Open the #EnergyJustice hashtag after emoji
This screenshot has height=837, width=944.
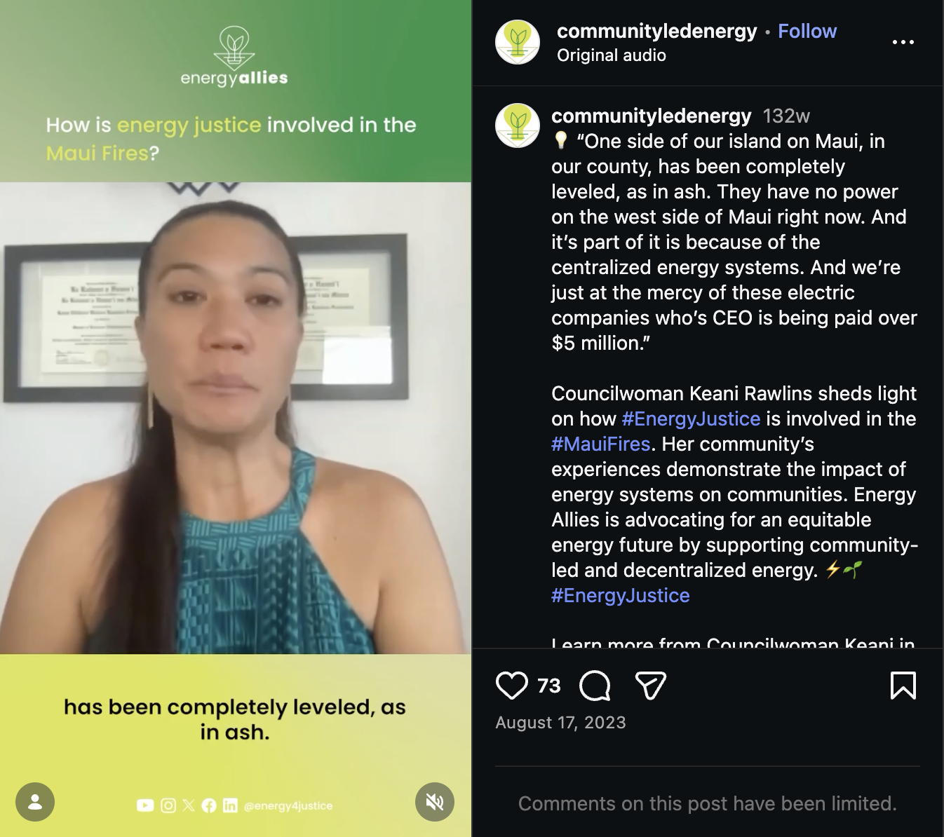(621, 595)
